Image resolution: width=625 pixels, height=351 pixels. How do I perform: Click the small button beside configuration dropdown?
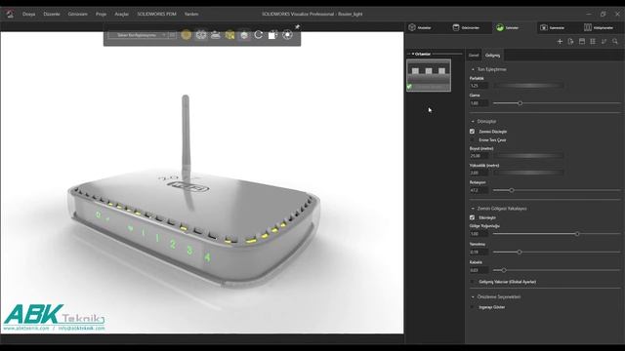point(172,35)
